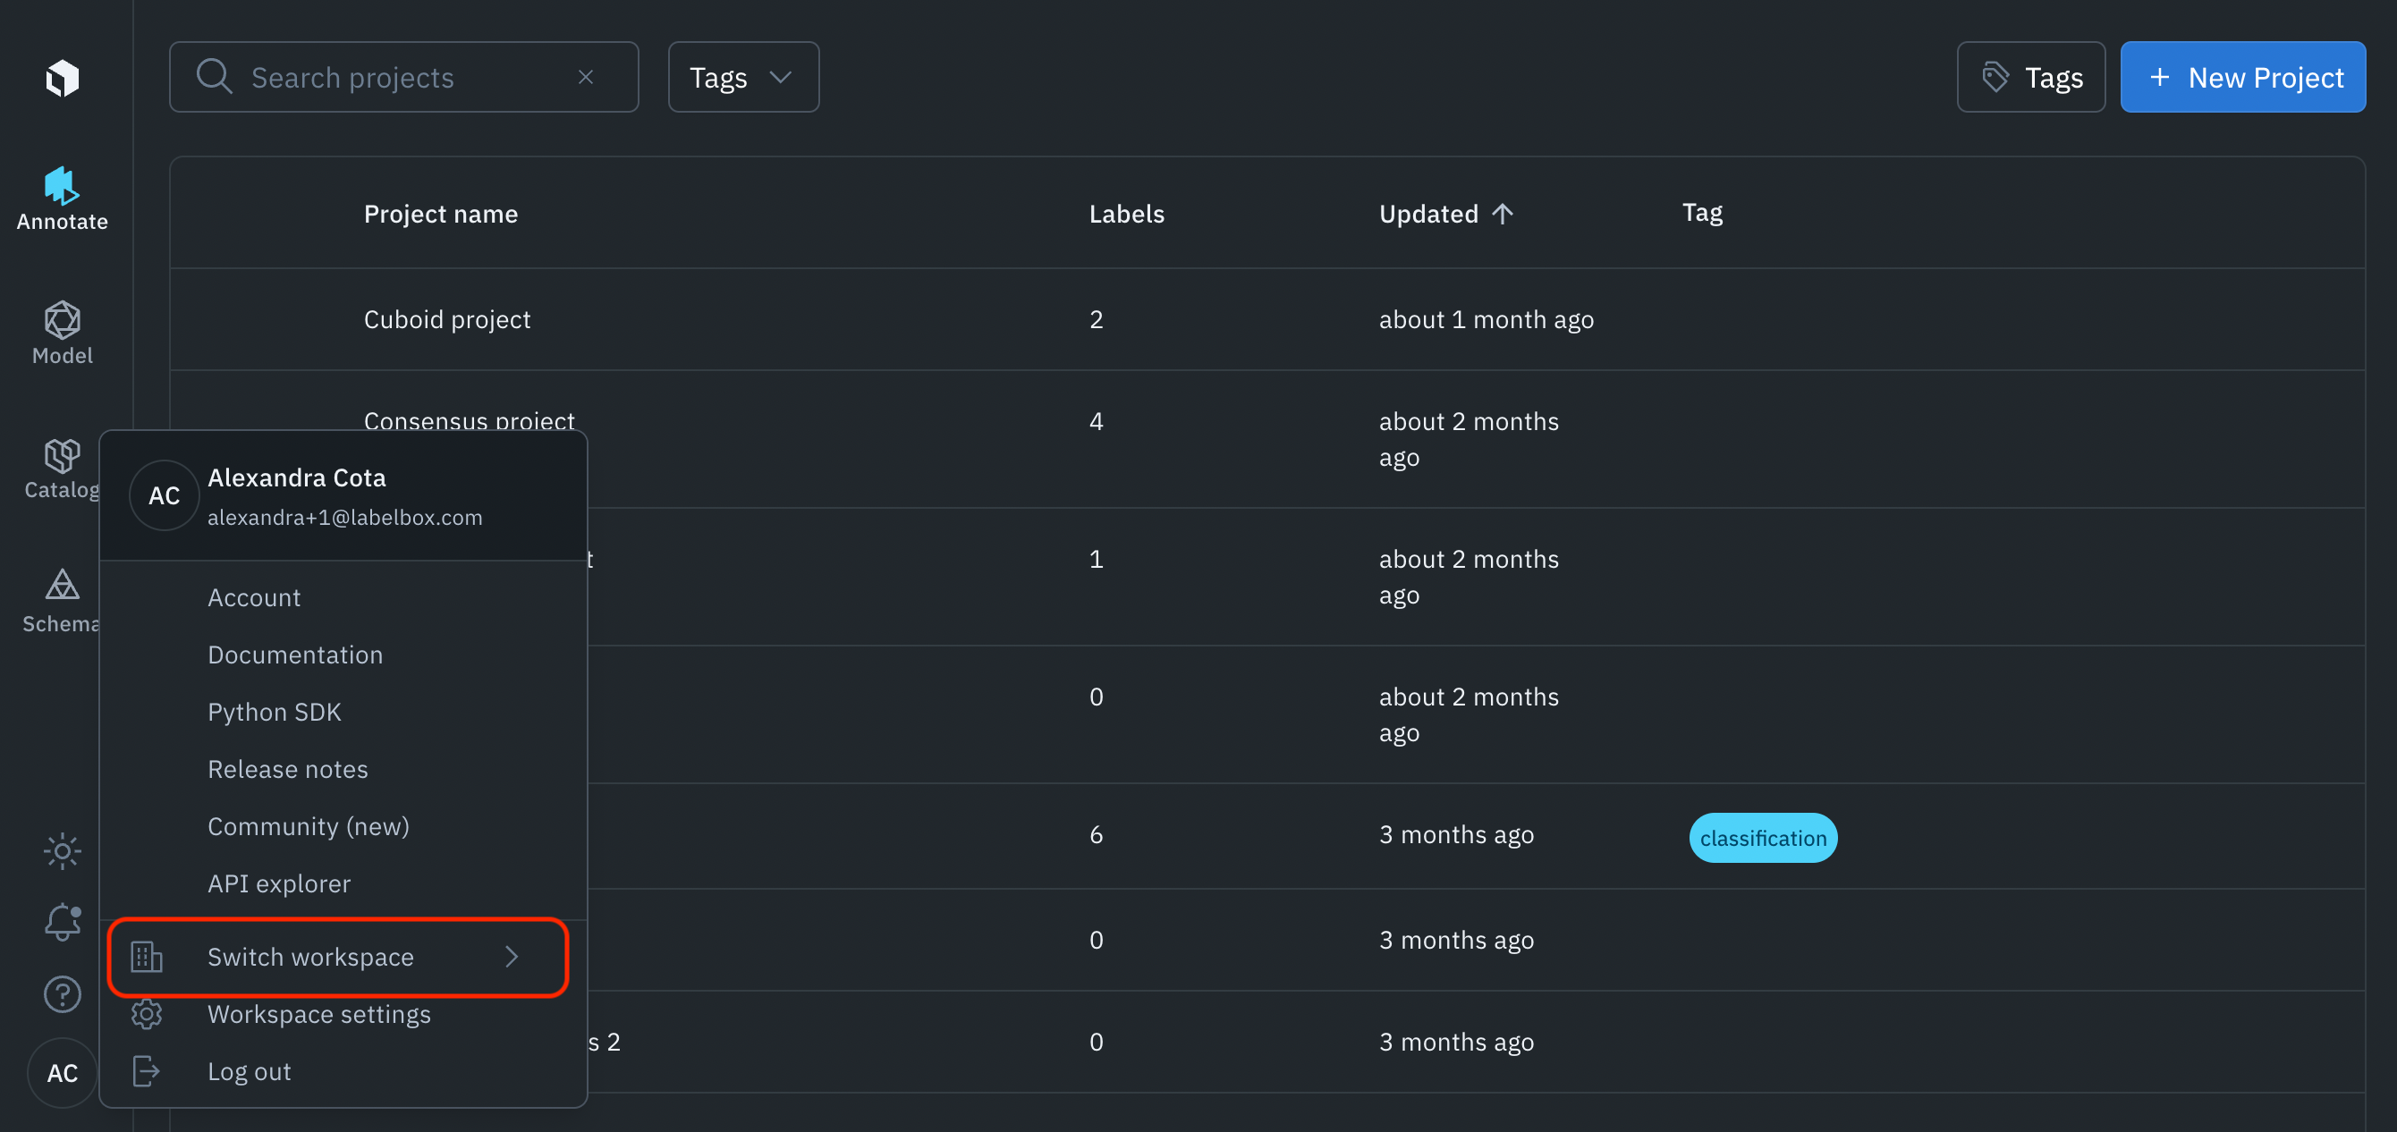
Task: Click the Tags button with tag icon
Action: point(2030,77)
